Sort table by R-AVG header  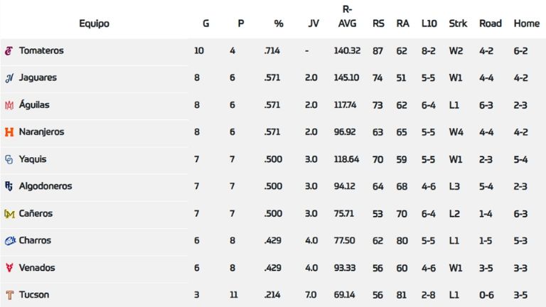(348, 17)
